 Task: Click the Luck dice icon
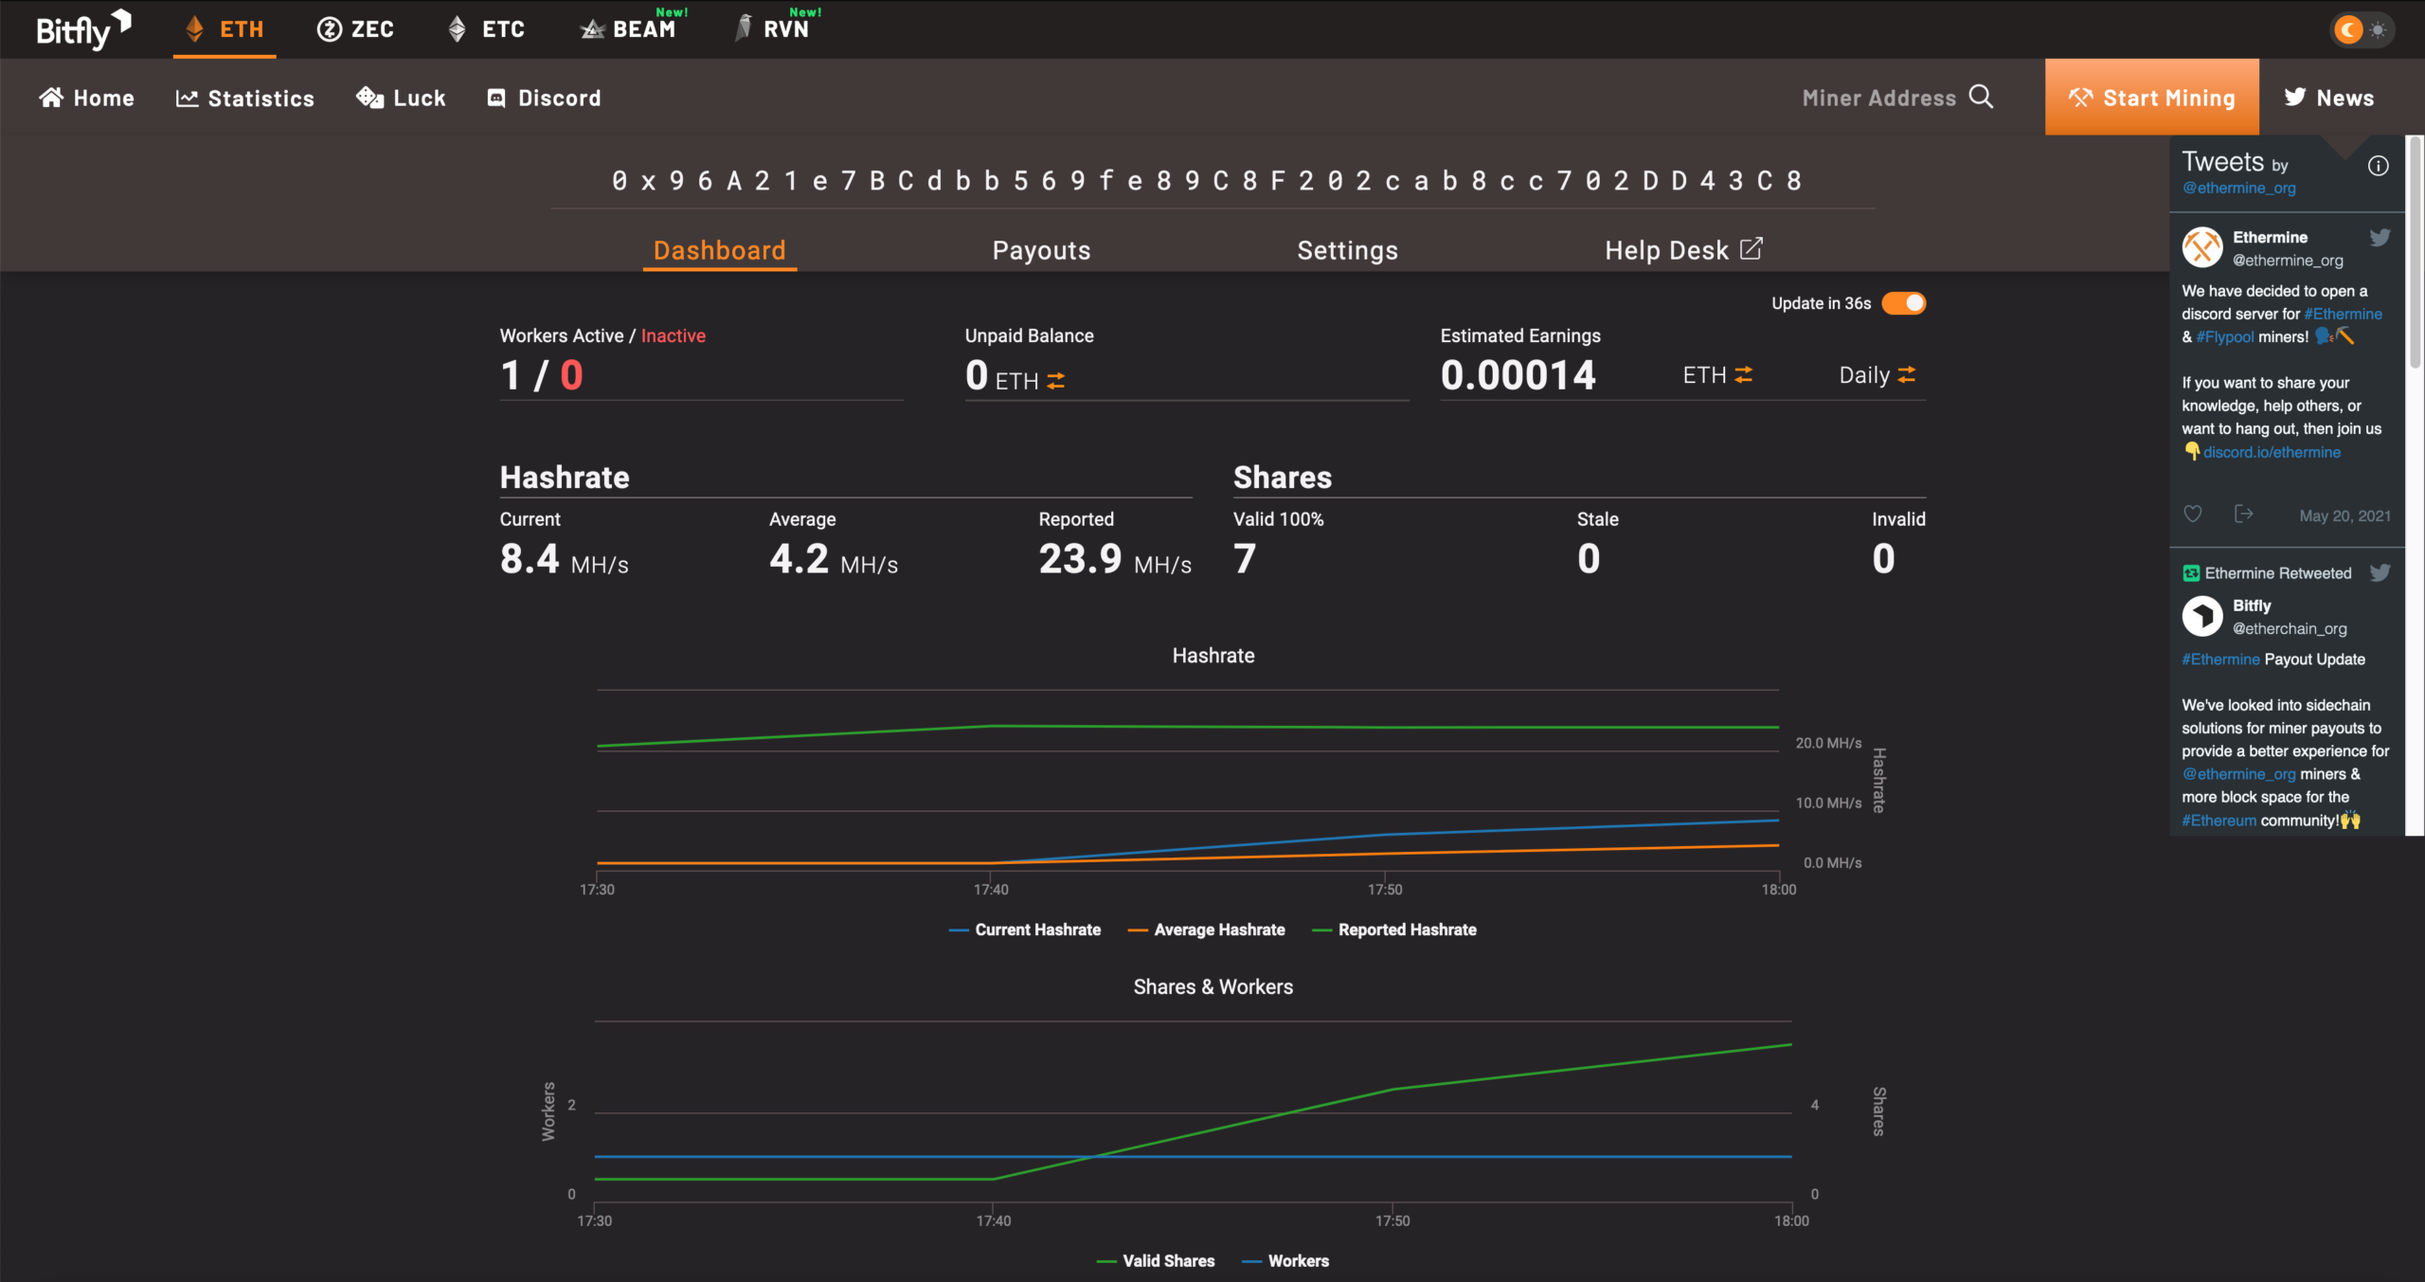(369, 97)
